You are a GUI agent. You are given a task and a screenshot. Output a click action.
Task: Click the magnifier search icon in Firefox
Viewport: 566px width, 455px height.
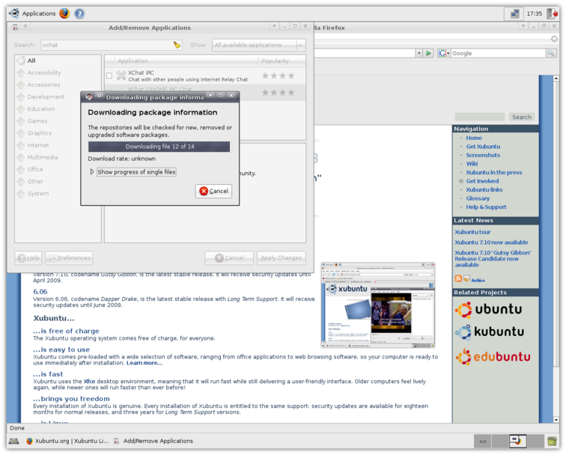point(551,53)
